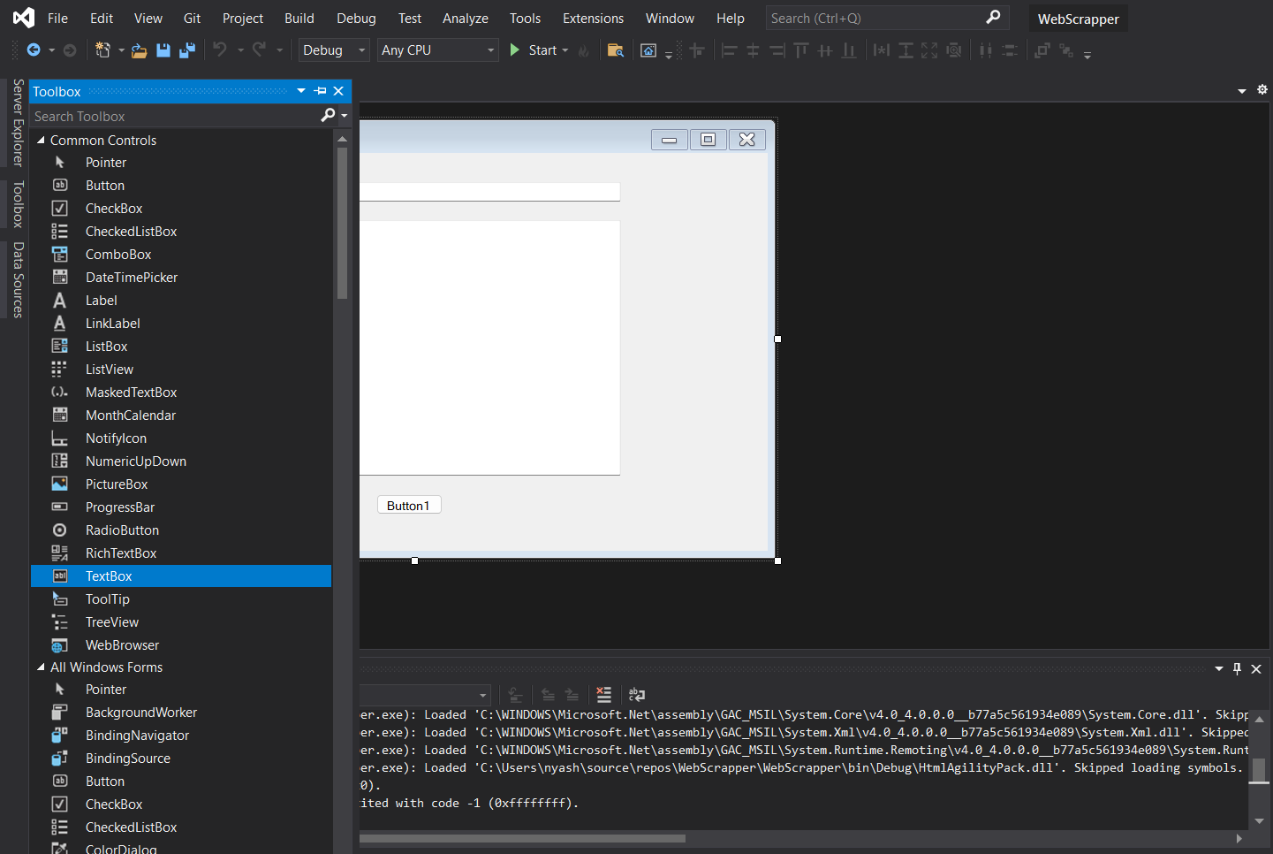Click Button1 on the form designer
This screenshot has width=1273, height=854.
408,504
